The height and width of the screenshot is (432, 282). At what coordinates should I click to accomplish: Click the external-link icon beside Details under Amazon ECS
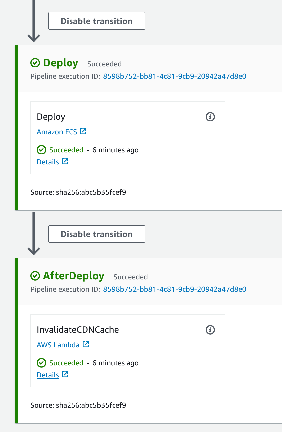click(x=65, y=162)
